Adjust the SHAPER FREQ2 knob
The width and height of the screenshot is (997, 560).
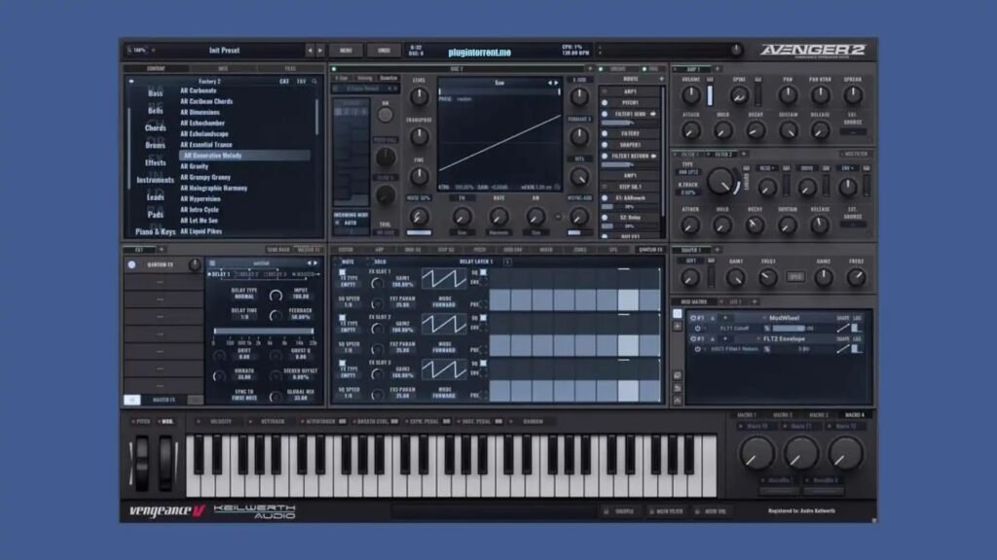pos(856,277)
